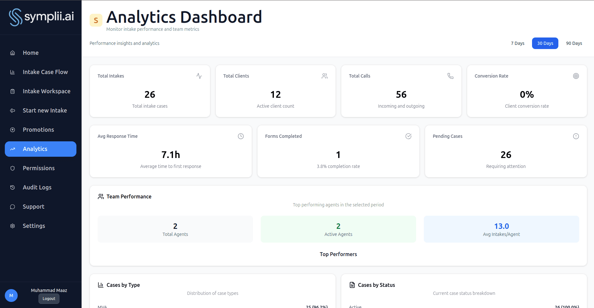
Task: Switch the time range to 7 Days
Action: point(518,43)
